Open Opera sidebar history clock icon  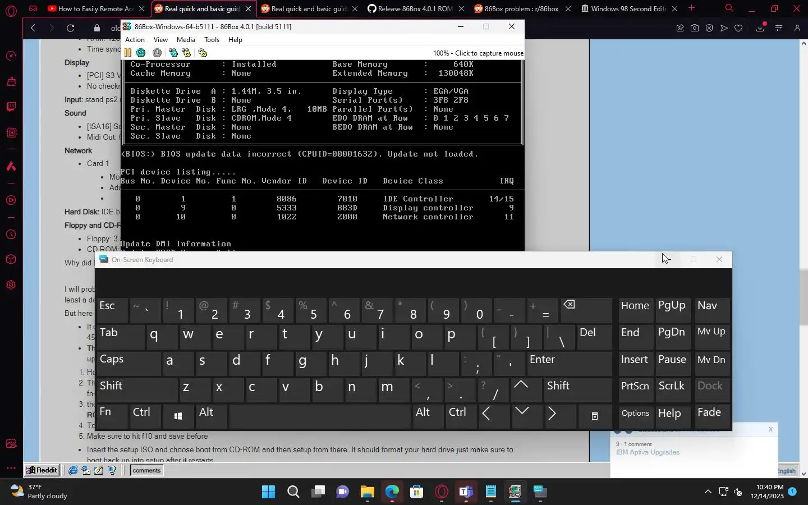click(x=11, y=235)
